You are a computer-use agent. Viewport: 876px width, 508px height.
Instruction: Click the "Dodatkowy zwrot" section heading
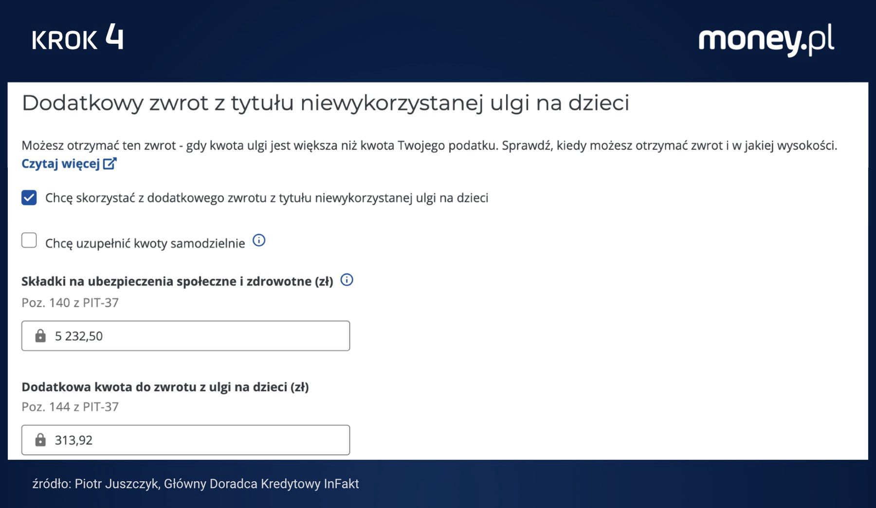click(x=326, y=102)
